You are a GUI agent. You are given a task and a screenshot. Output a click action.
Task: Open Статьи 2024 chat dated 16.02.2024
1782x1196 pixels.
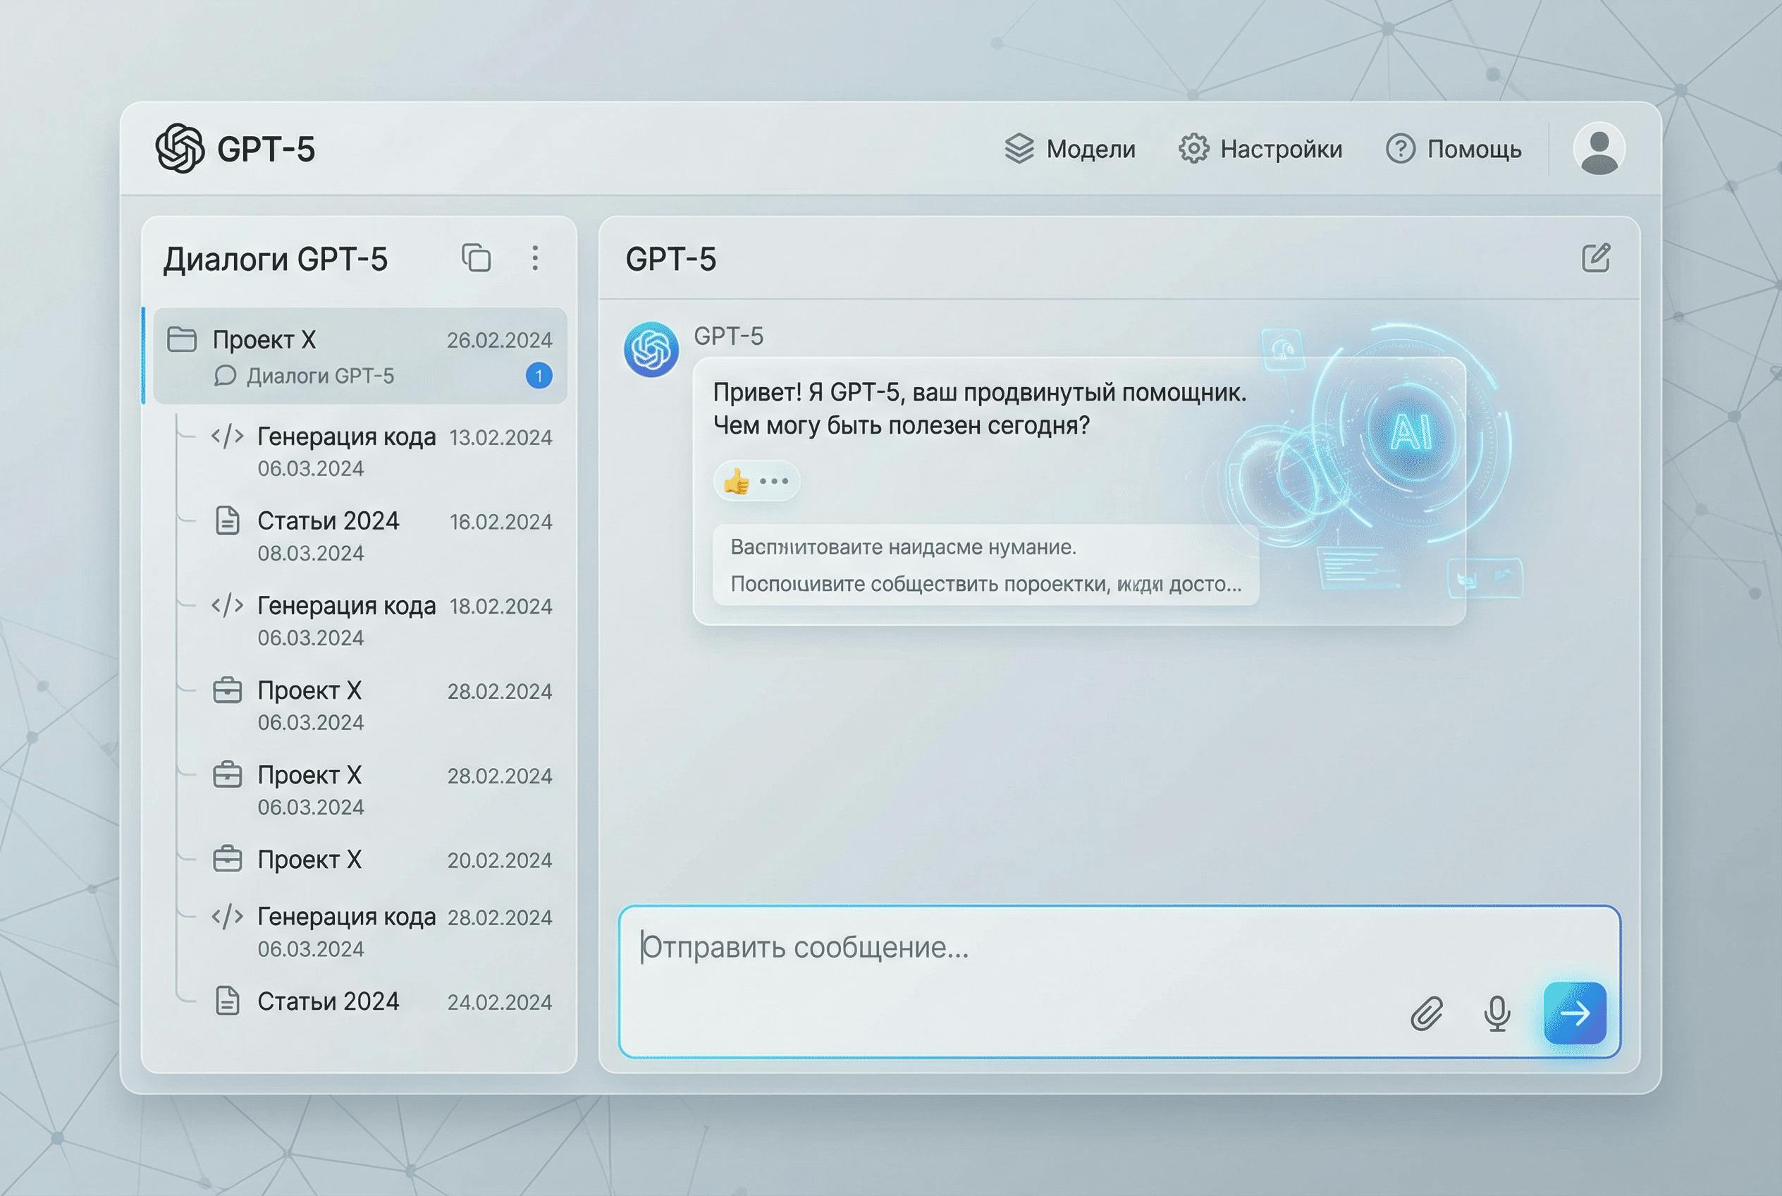(328, 522)
